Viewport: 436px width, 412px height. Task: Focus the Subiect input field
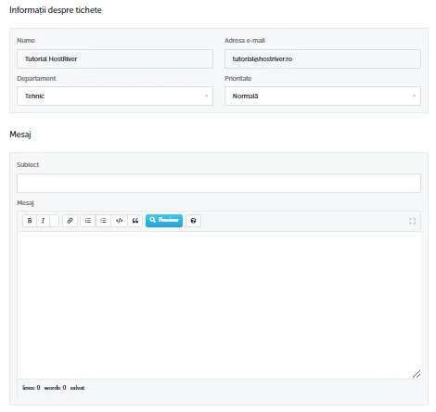[219, 184]
